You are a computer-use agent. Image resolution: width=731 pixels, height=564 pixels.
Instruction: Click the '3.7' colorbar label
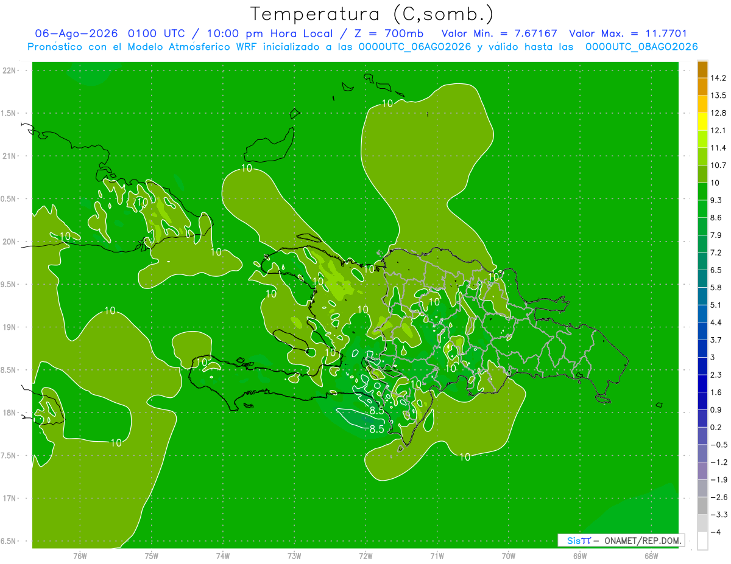[716, 340]
